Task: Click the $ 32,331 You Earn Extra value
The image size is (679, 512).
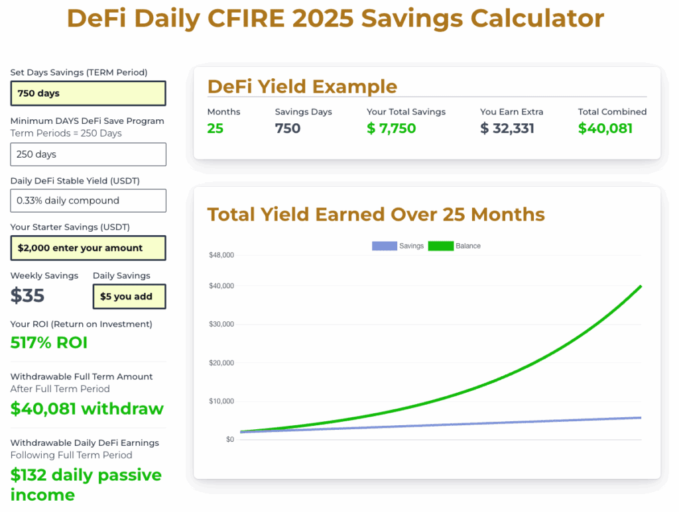Action: [507, 128]
